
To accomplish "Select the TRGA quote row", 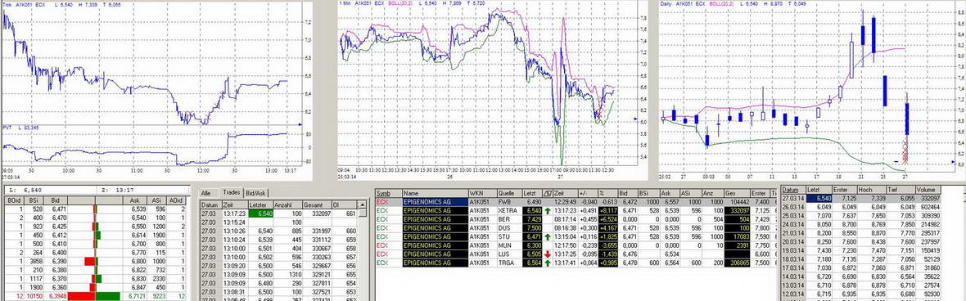I will pos(576,263).
